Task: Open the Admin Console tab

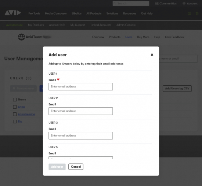Action: (126, 25)
